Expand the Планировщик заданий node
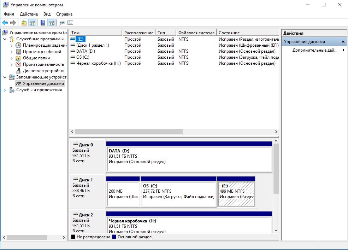The height and width of the screenshot is (250, 348). 12,46
